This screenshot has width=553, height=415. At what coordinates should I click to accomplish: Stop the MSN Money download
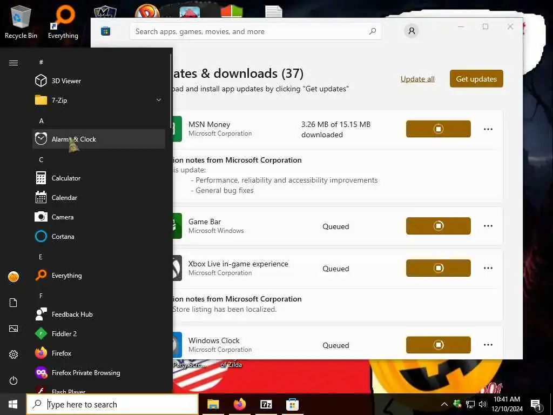pos(439,129)
